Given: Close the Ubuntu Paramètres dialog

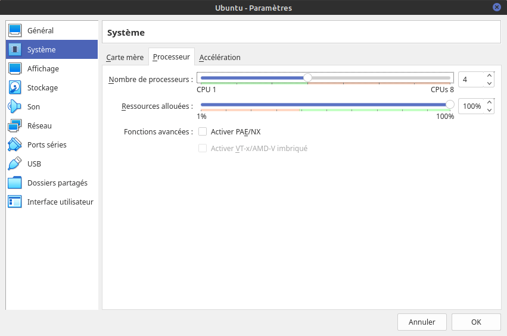Looking at the screenshot, I should [x=497, y=7].
